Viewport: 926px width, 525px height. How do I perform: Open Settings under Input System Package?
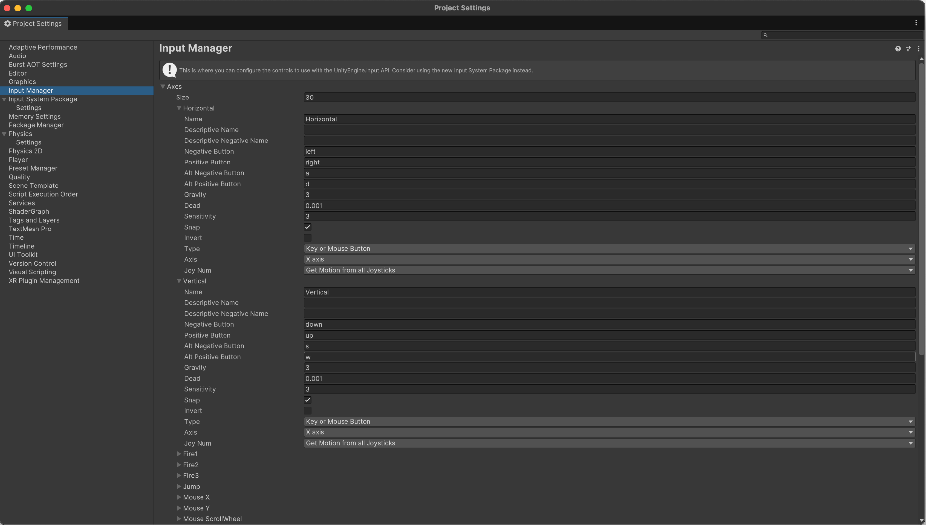coord(29,108)
